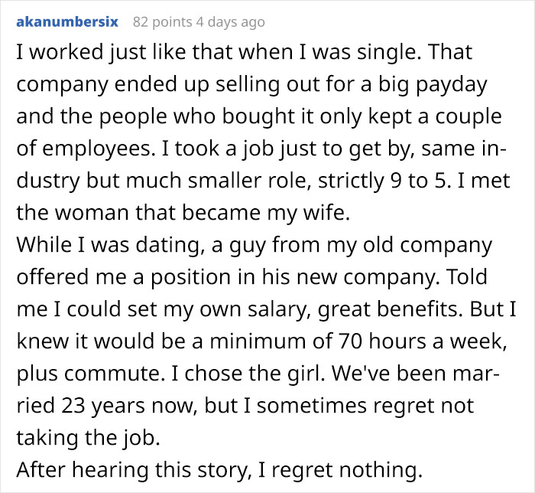Click the line starting "ried 23 years now"

coord(245,405)
